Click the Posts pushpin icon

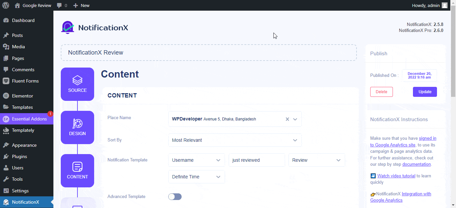tap(6, 35)
